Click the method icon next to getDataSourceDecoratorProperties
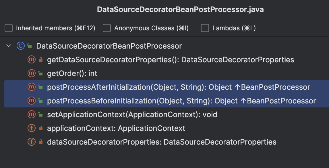 coord(31,60)
